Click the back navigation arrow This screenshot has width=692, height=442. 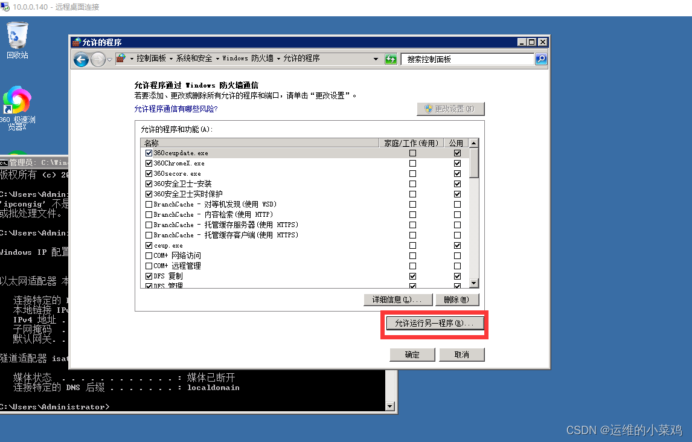[81, 59]
